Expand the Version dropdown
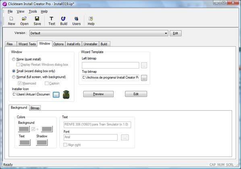The width and height of the screenshot is (241, 169). pyautogui.click(x=166, y=33)
